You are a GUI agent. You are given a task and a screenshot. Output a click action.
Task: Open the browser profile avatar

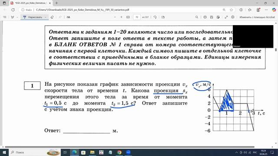(258, 10)
